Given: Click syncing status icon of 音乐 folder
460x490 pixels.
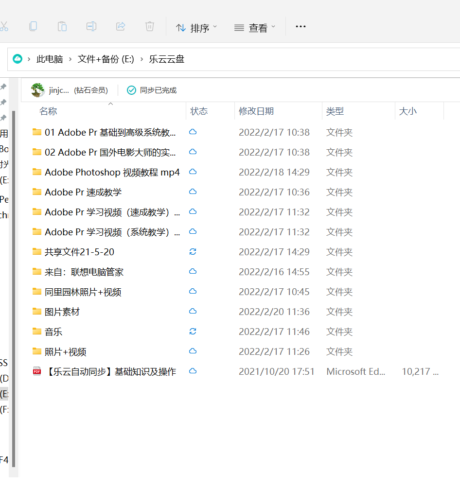Looking at the screenshot, I should [x=193, y=331].
